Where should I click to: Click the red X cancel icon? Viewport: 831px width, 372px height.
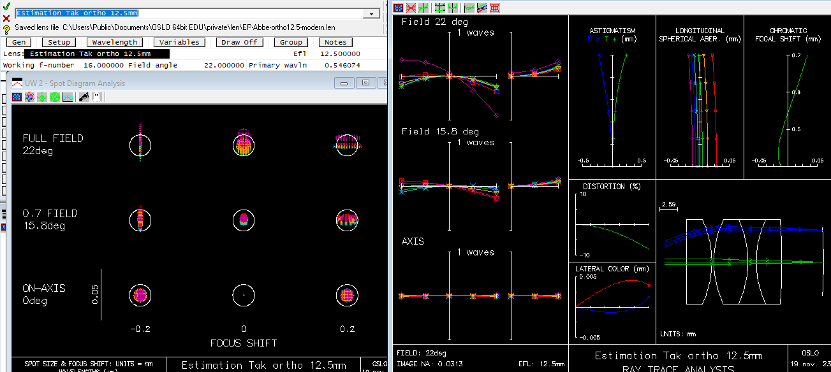pos(6,18)
